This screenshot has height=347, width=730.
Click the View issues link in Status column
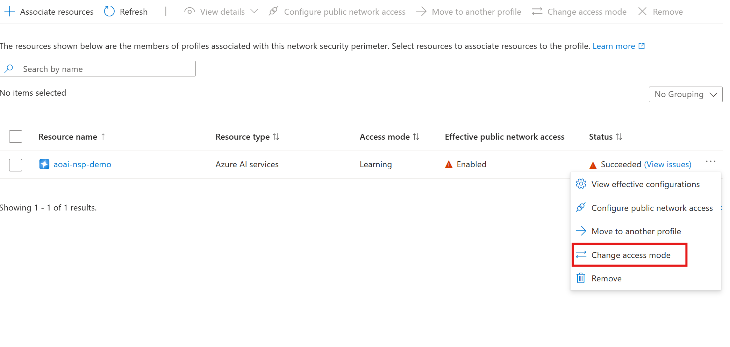tap(667, 164)
